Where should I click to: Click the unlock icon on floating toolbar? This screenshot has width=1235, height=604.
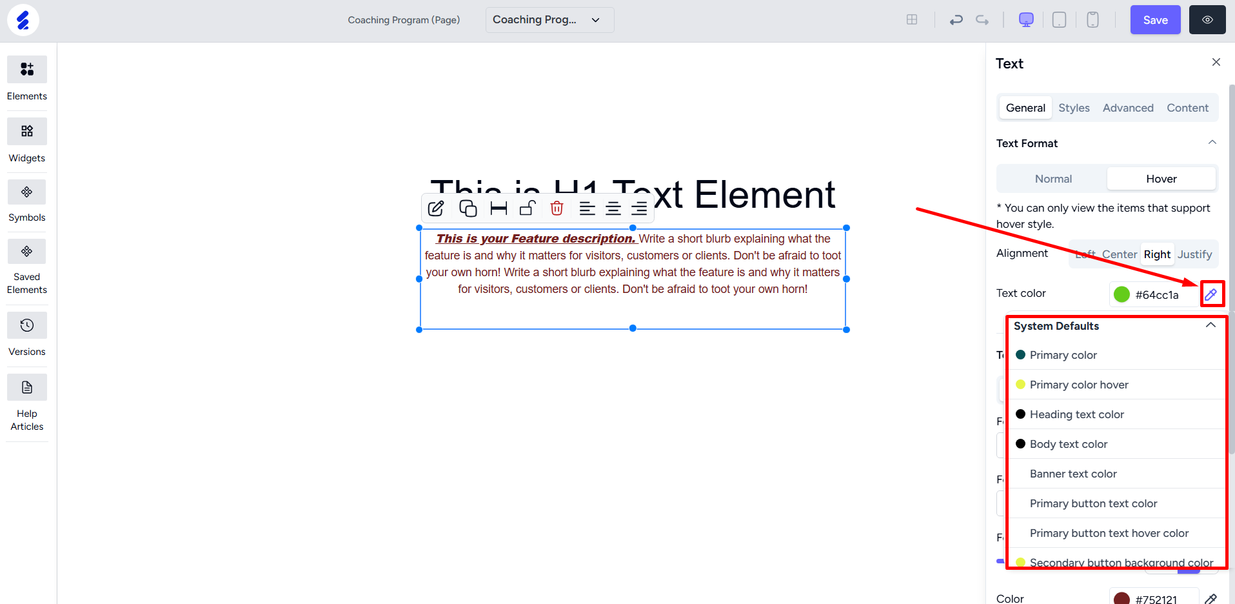528,208
